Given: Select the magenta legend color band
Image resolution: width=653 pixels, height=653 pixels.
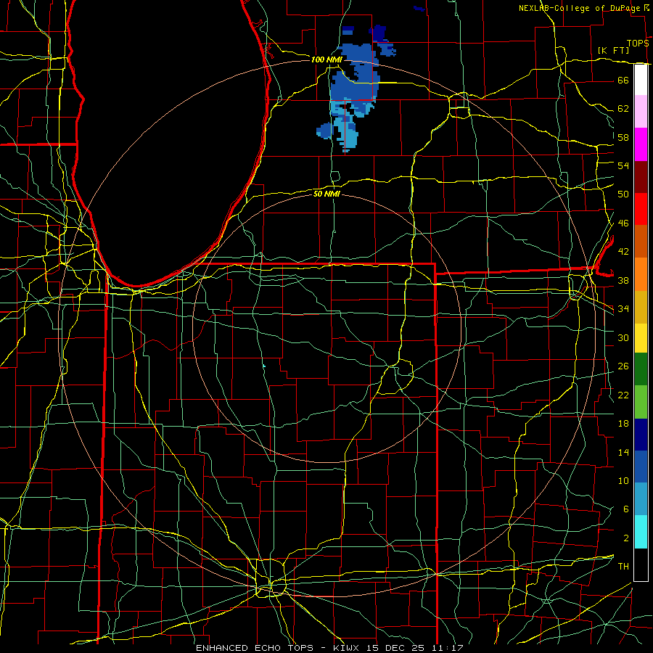Looking at the screenshot, I should point(641,144).
